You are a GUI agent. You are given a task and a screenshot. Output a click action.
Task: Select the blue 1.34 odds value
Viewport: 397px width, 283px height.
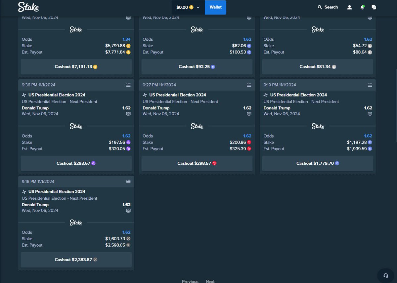126,39
